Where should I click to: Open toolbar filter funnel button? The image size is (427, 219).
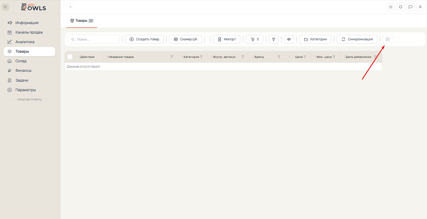(274, 39)
